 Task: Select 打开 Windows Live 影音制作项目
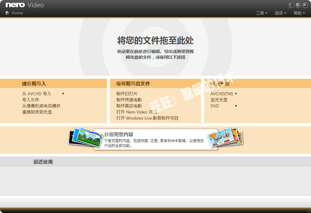147,118
